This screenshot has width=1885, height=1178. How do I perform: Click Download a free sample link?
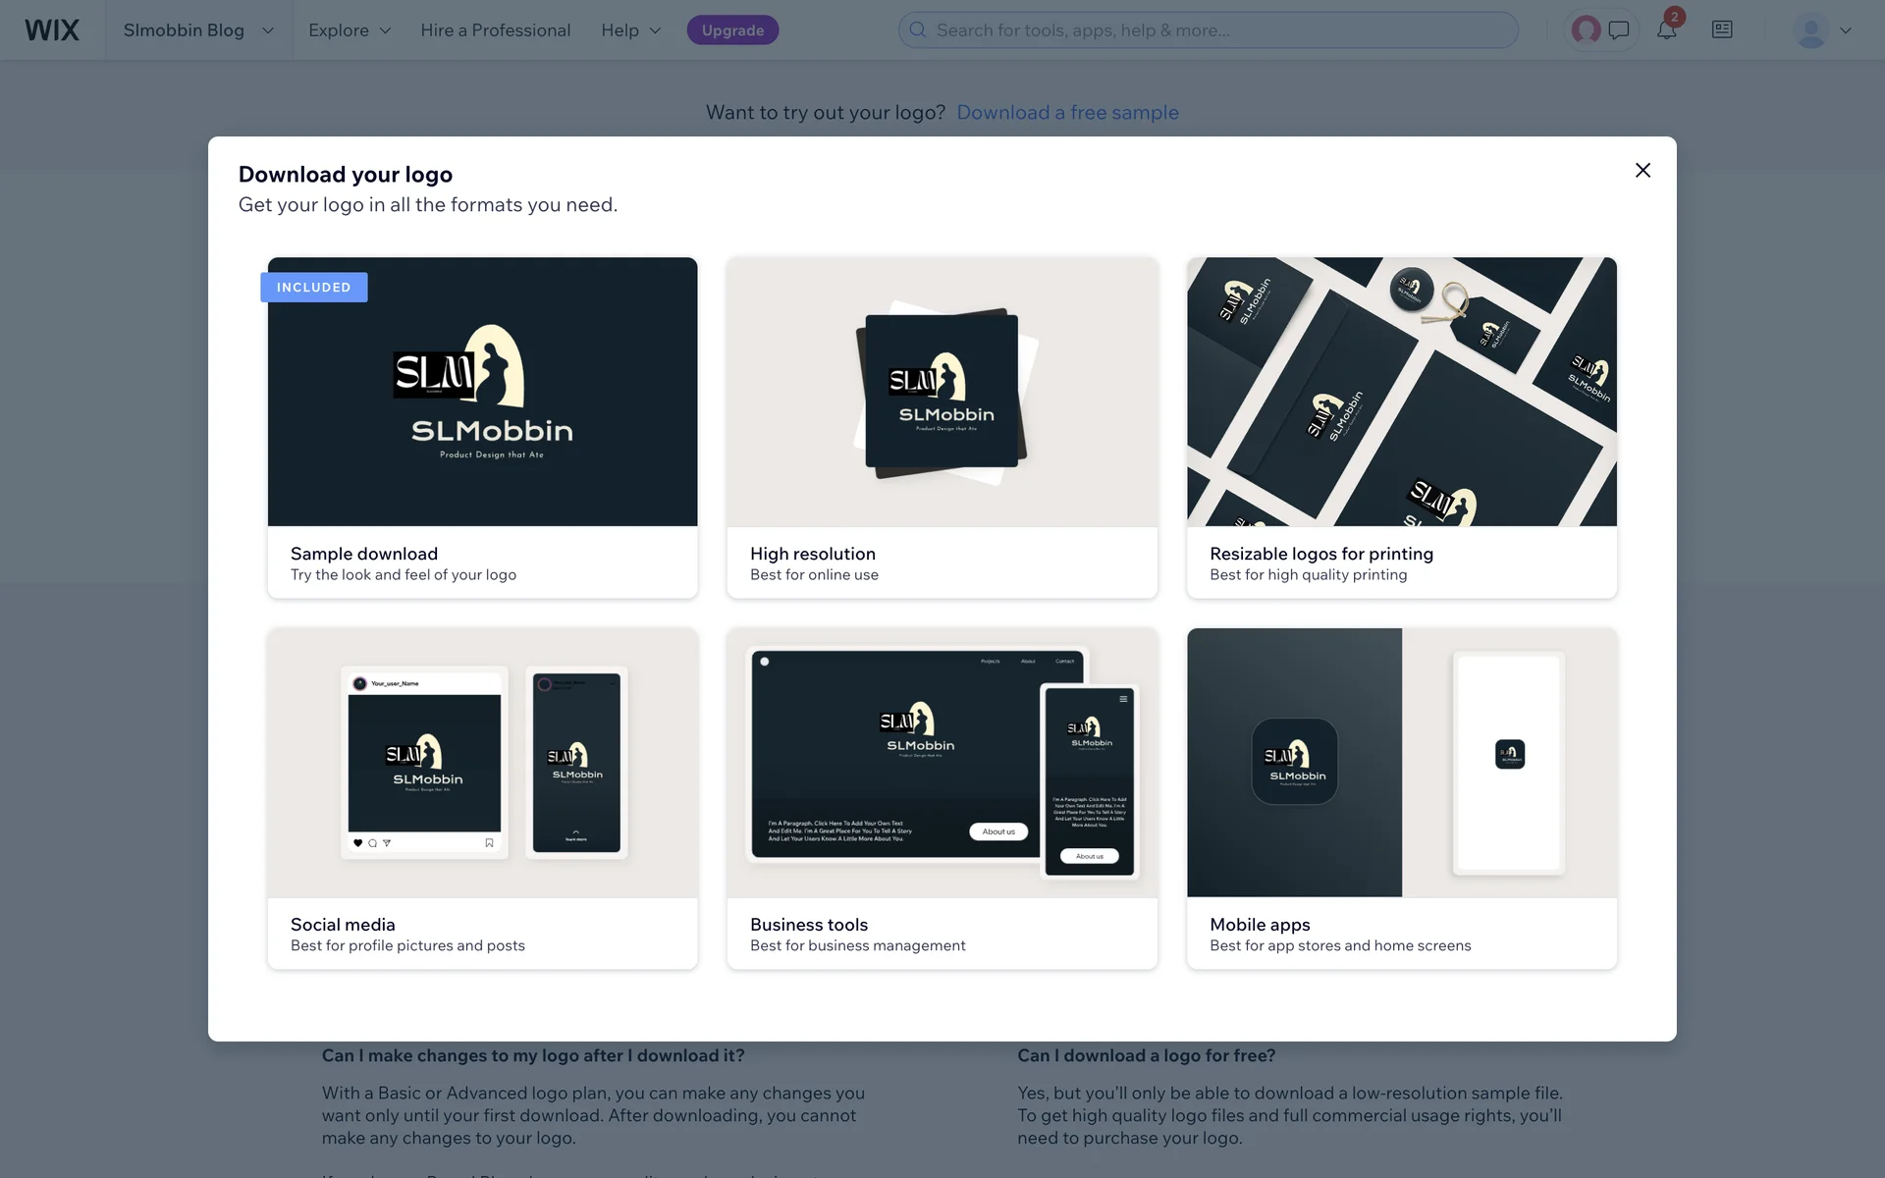(1067, 113)
